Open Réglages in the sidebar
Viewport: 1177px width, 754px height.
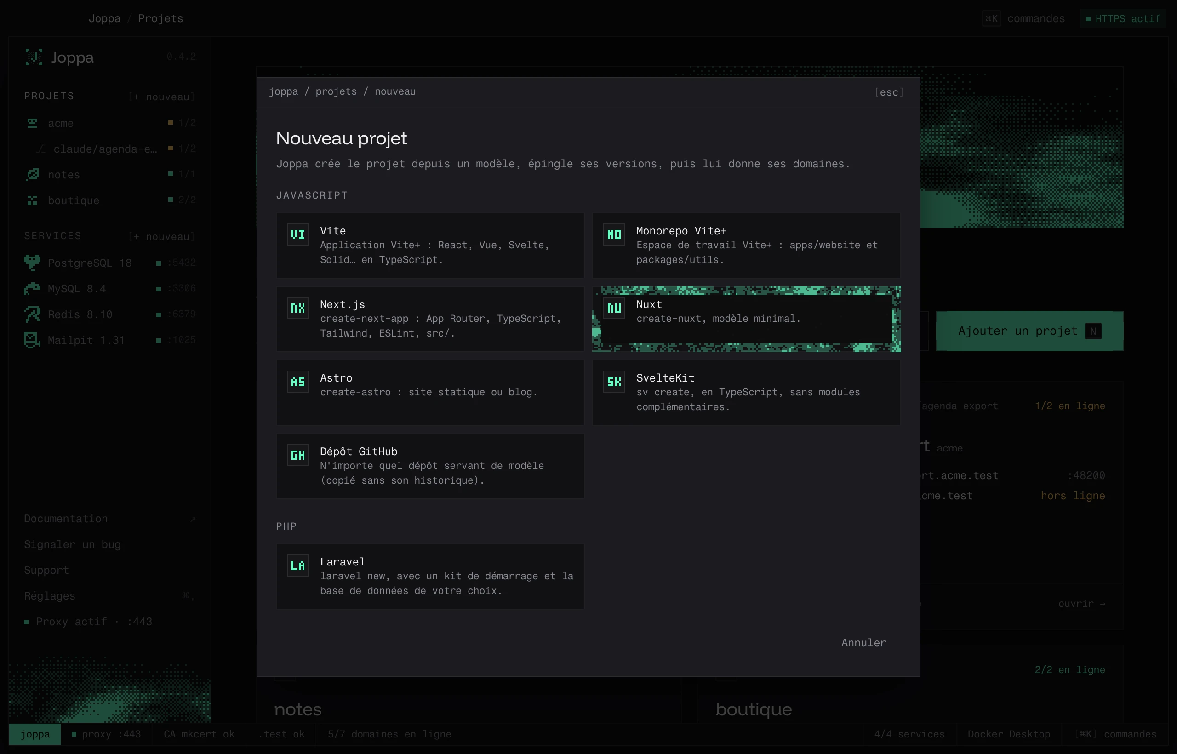coord(110,596)
